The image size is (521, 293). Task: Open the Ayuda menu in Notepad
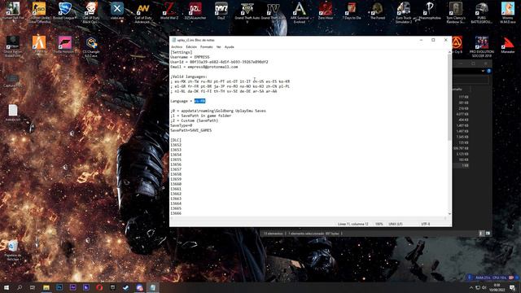(x=230, y=47)
